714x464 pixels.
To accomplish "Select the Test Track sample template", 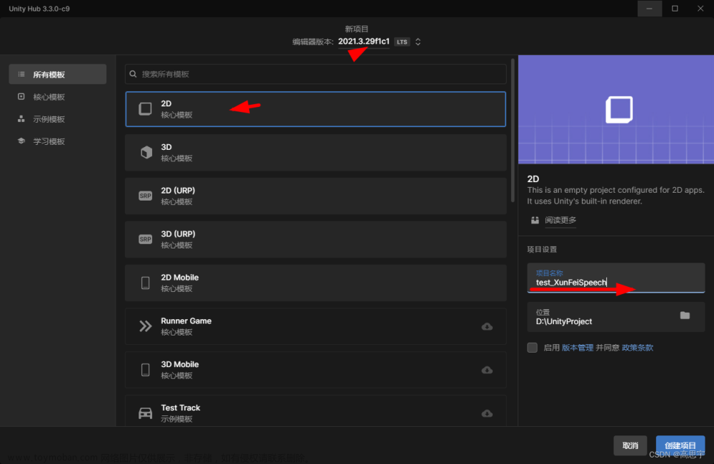I will (316, 411).
